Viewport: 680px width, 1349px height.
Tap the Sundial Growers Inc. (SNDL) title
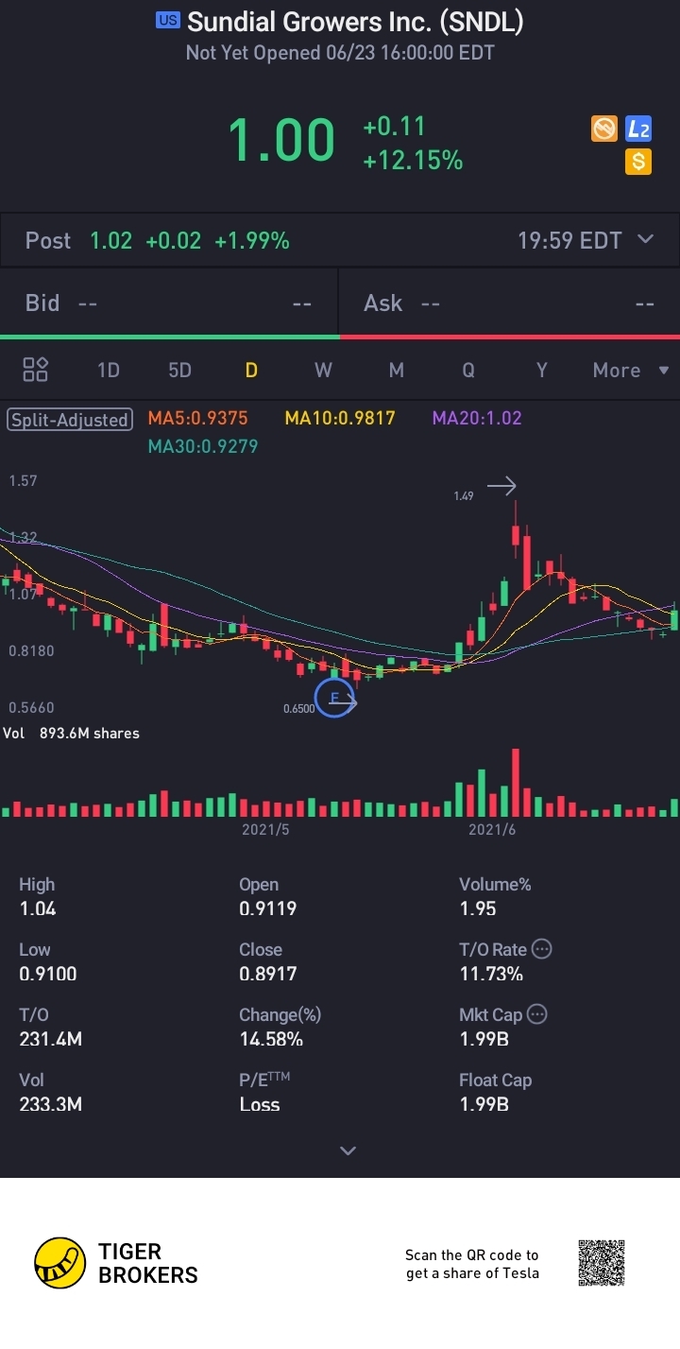pyautogui.click(x=355, y=22)
